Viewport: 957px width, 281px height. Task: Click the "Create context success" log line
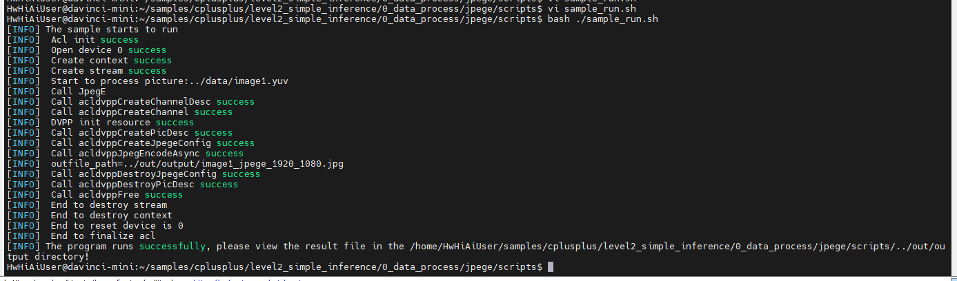tap(111, 61)
